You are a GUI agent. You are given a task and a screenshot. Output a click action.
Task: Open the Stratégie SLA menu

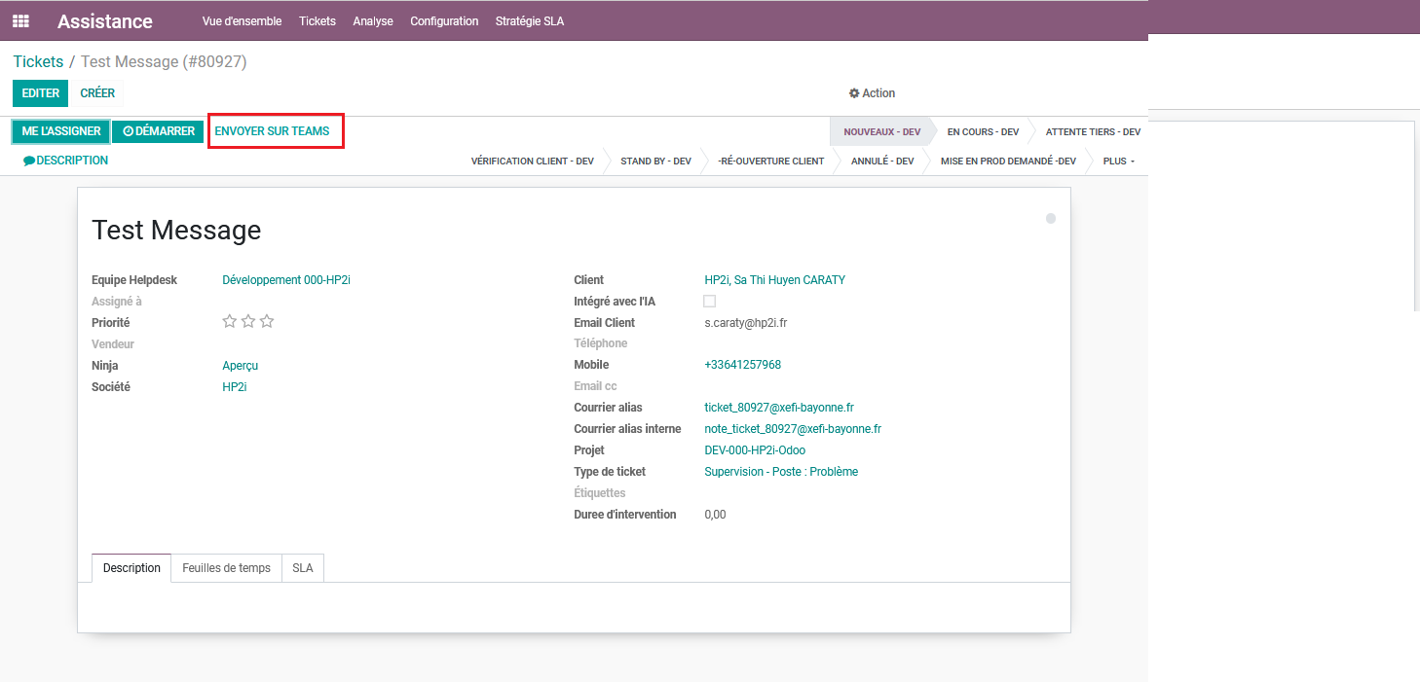click(x=529, y=21)
